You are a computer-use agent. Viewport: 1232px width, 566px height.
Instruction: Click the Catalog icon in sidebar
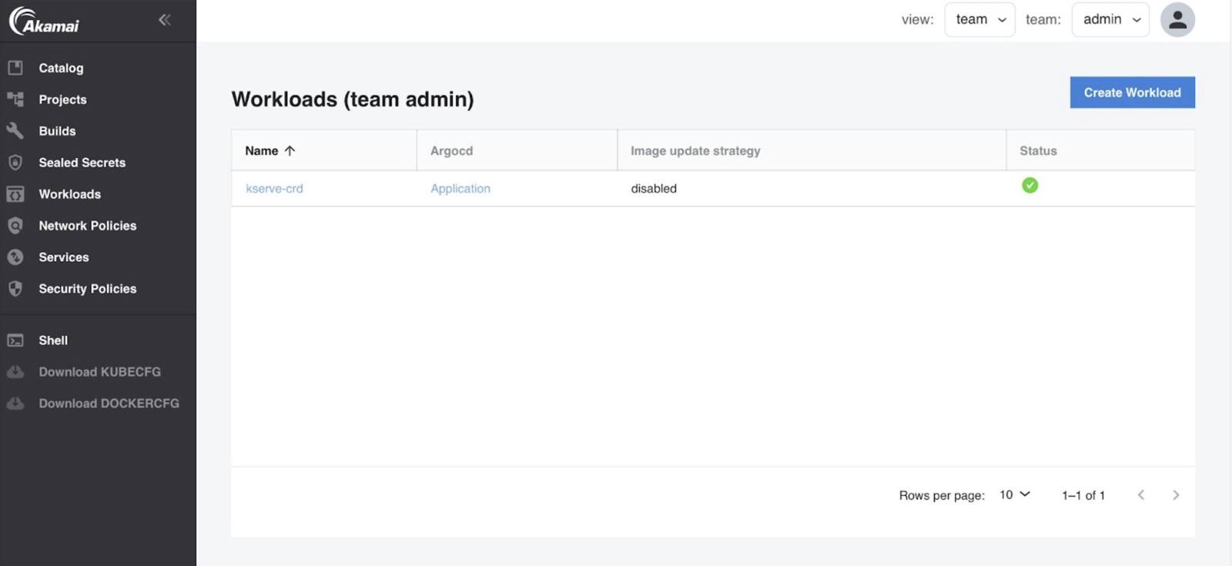pyautogui.click(x=15, y=68)
